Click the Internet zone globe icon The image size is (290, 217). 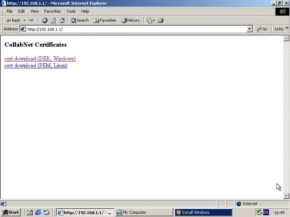(x=239, y=204)
